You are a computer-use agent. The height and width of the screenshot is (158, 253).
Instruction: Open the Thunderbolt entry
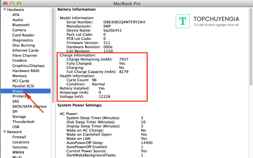(x=23, y=122)
